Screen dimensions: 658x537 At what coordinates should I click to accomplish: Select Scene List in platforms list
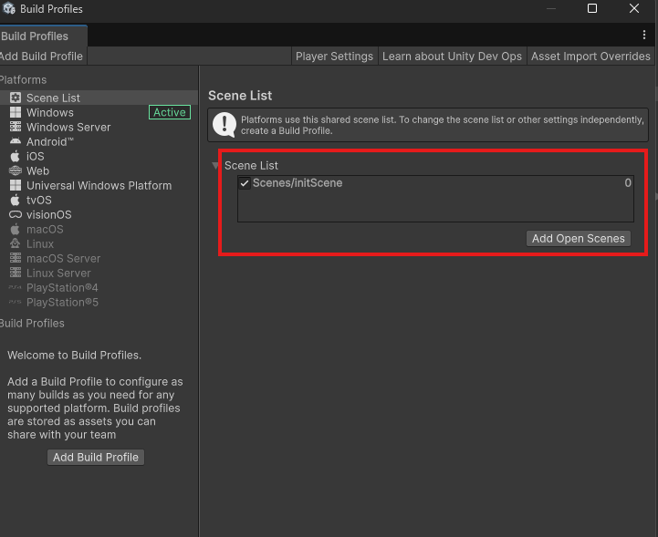99,98
